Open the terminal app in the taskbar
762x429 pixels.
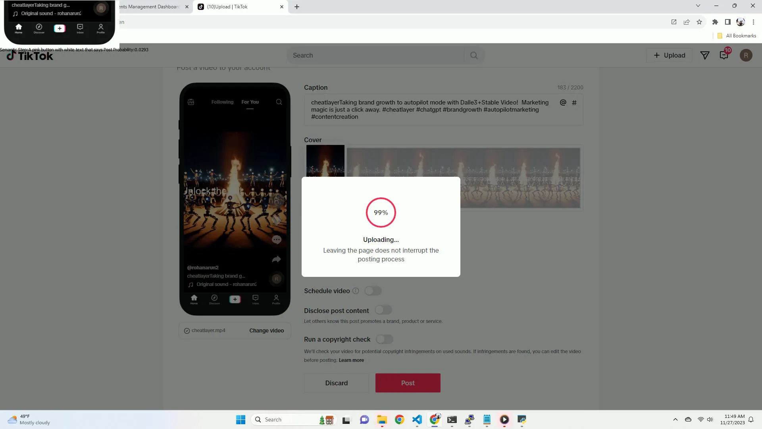452,419
